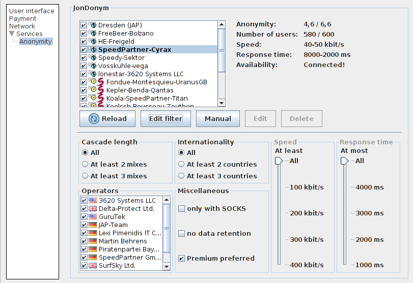Disable the Premium preferred checkbox

pos(181,259)
